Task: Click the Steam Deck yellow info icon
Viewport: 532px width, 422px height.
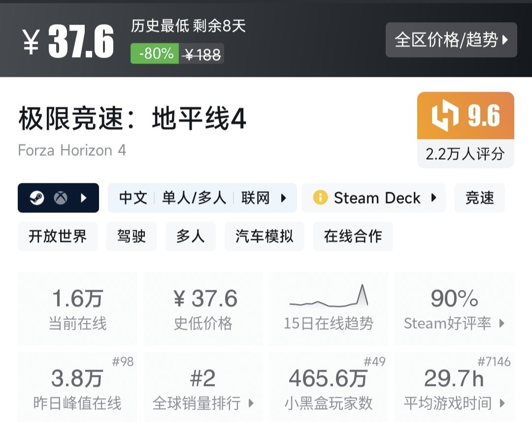Action: click(320, 198)
